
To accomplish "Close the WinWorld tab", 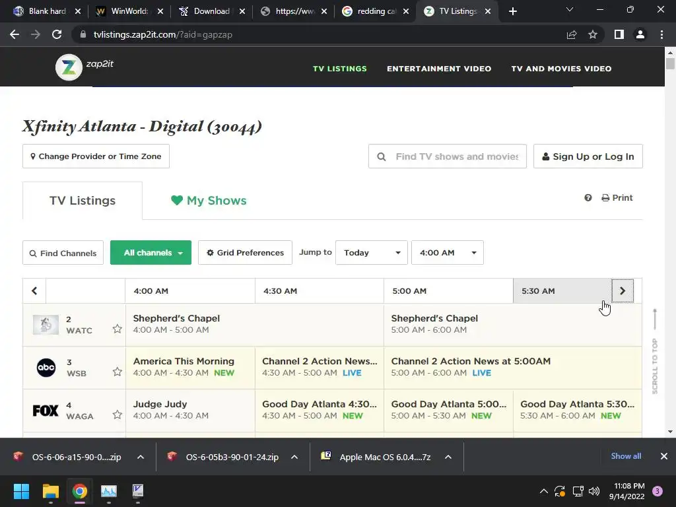I will (x=160, y=11).
